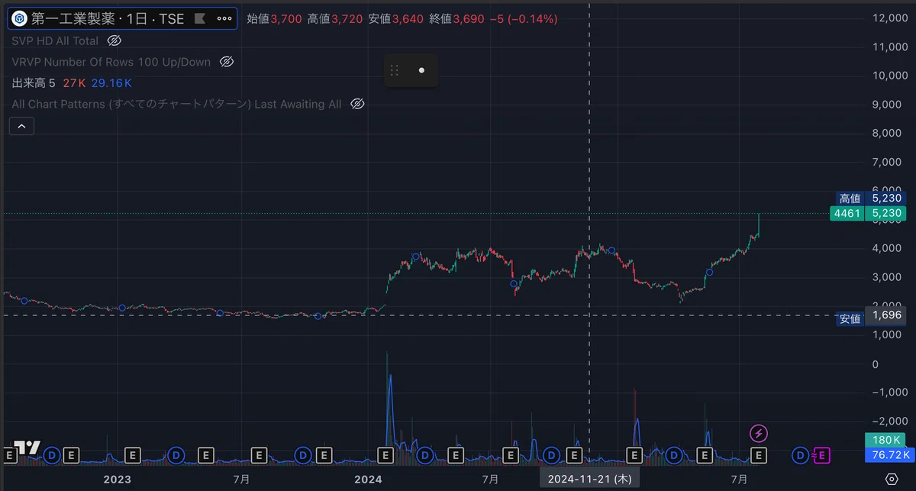Screen dimensions: 916x491
Task: Click the blue D dividend marker beside the pink E
Action: point(801,456)
